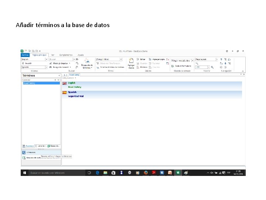The height and width of the screenshot is (200, 266).
Task: Click the zoom magnifier icon beside 100
Action: tap(212, 67)
